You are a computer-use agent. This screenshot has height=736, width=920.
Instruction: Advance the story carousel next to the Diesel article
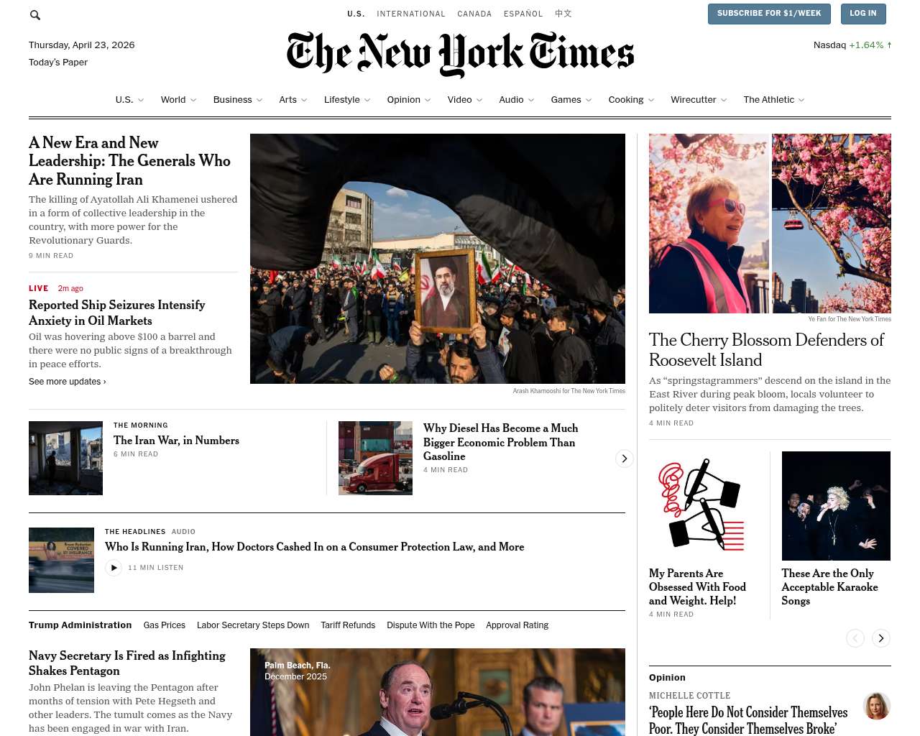click(625, 459)
